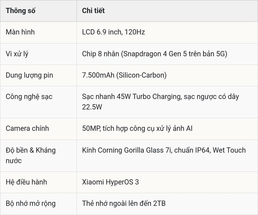258x215 pixels.
Task: Select the 'Màn hình' row label
Action: (20, 32)
